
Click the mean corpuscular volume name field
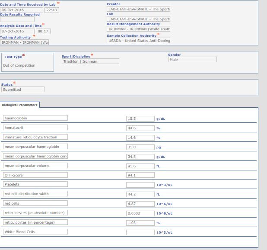click(x=35, y=166)
